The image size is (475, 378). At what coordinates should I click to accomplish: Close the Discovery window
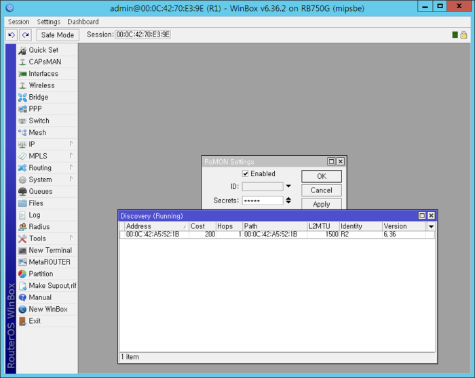coord(431,215)
